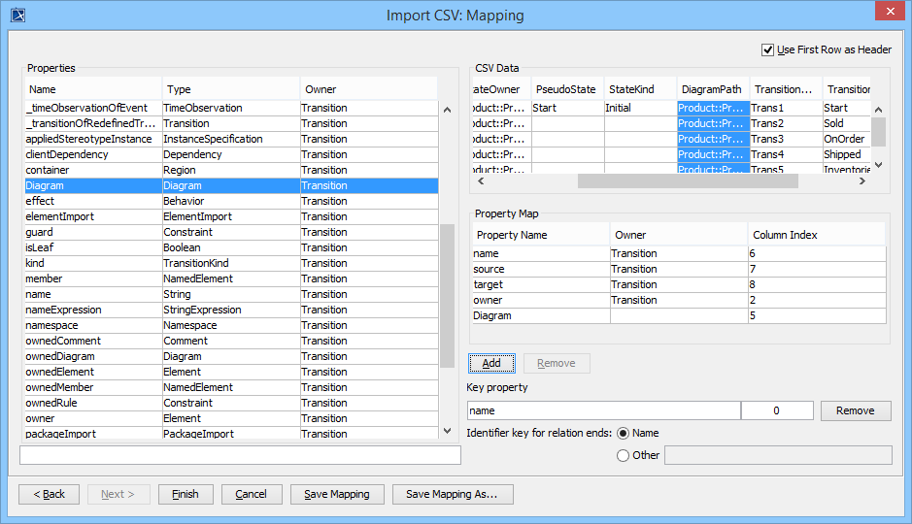This screenshot has width=912, height=524.
Task: Select the source row in Property Map
Action: coord(539,269)
